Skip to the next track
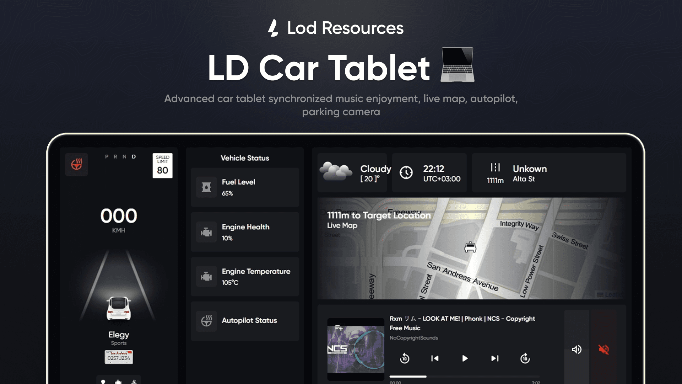682x384 pixels. point(495,358)
